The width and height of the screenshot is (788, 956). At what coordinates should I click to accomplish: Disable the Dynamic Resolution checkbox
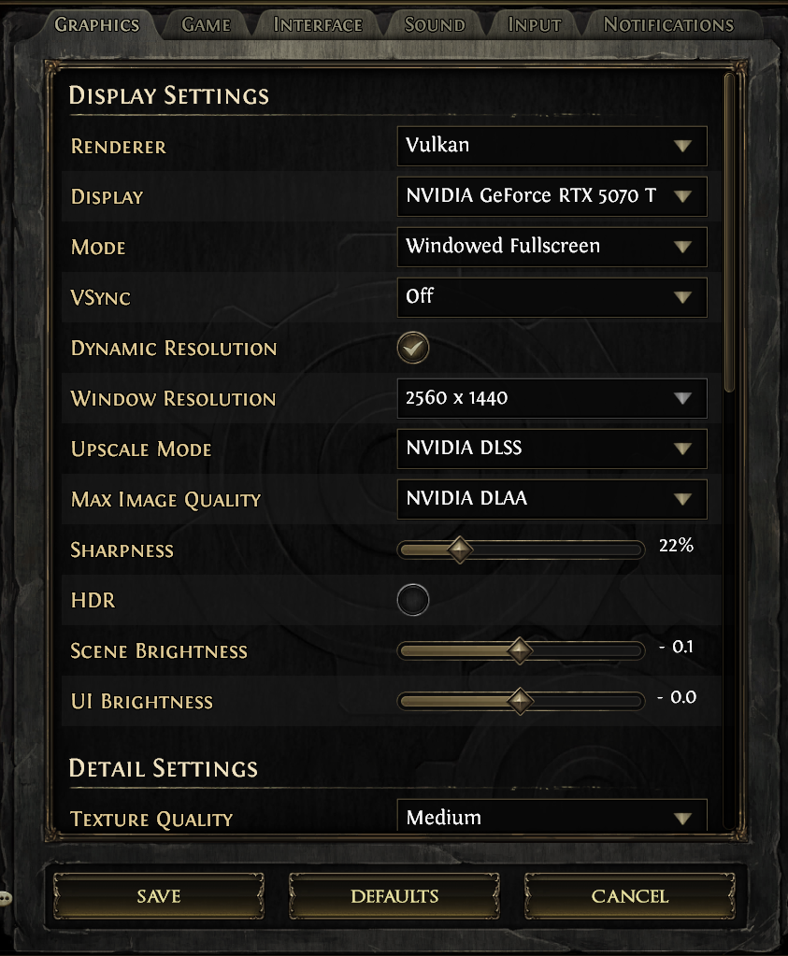pos(413,348)
